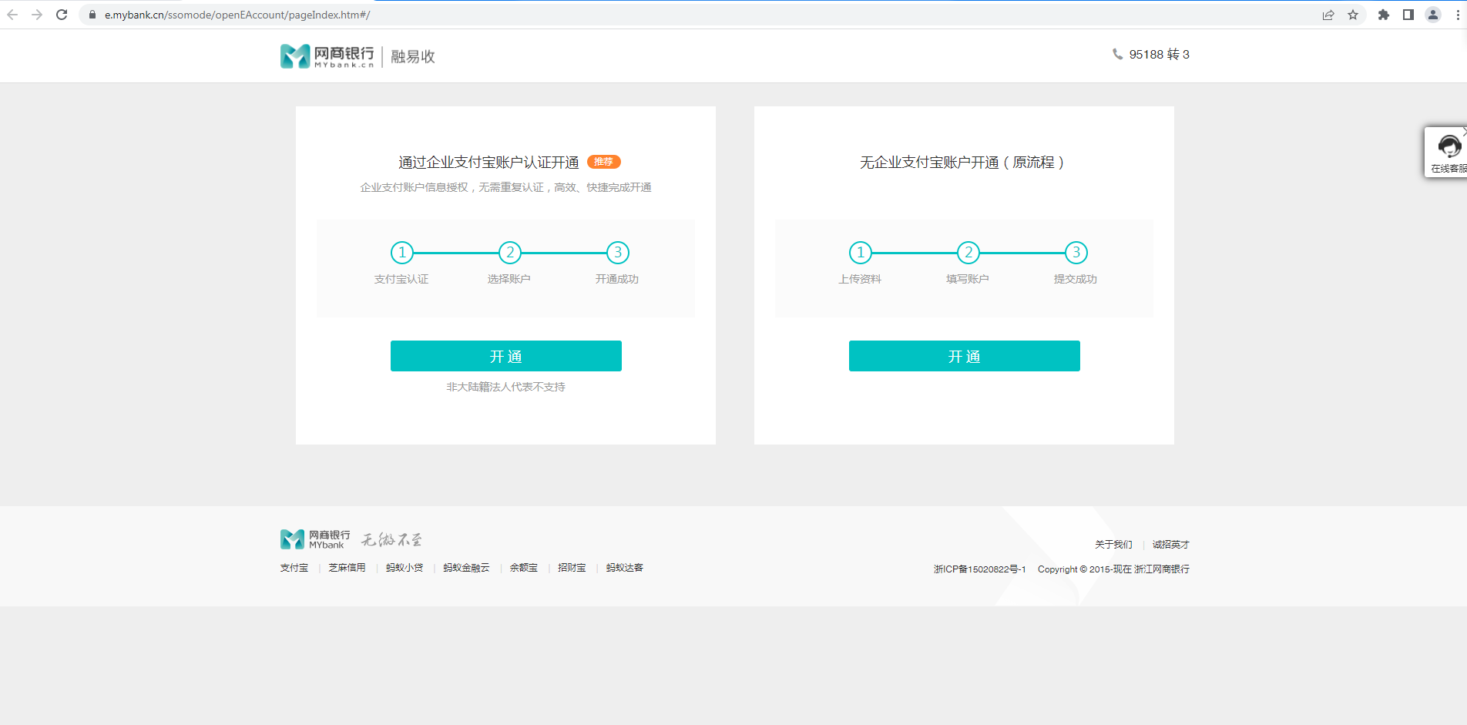1467x725 pixels.
Task: Click the 上传资料 step label
Action: pyautogui.click(x=860, y=279)
